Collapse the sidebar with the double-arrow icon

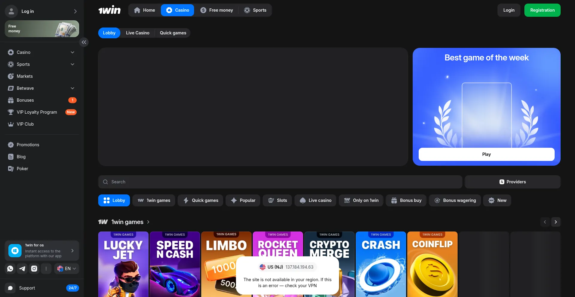[x=84, y=42]
